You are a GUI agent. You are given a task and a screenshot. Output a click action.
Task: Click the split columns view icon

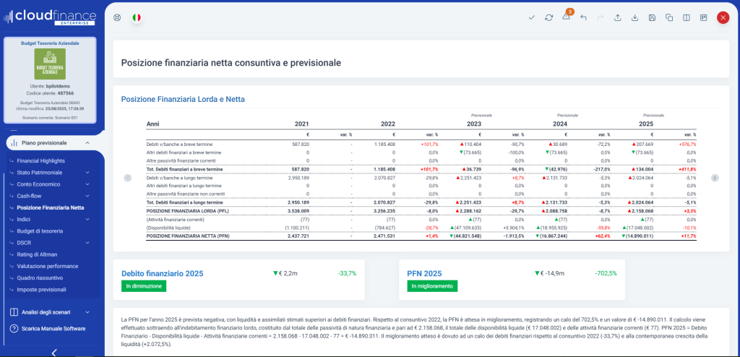(x=687, y=17)
